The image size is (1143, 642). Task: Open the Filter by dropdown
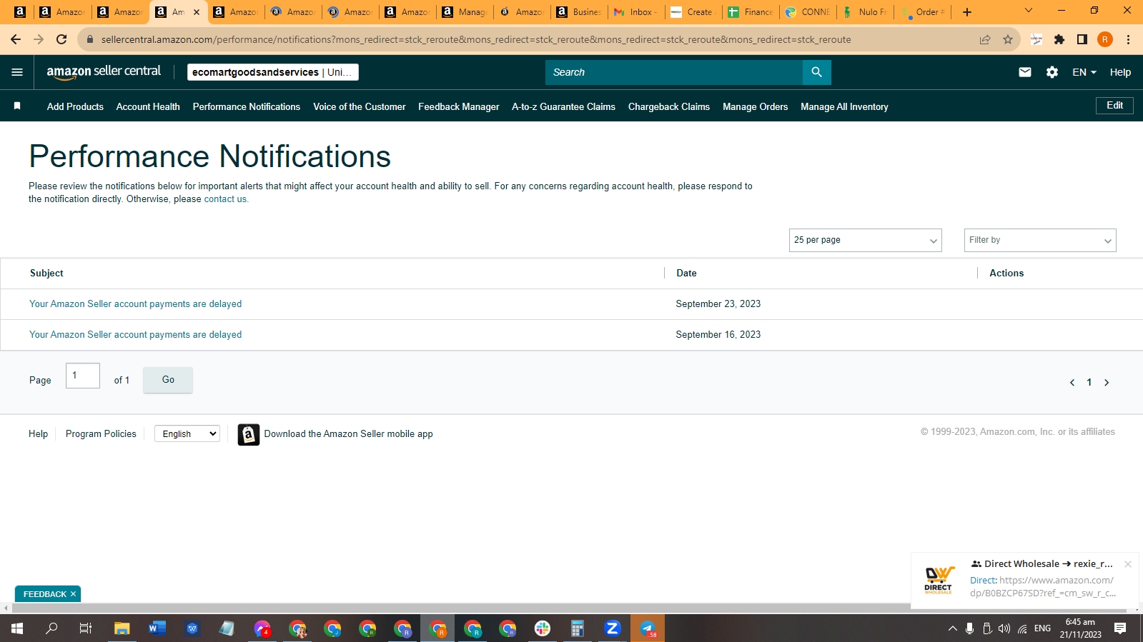pos(1039,240)
